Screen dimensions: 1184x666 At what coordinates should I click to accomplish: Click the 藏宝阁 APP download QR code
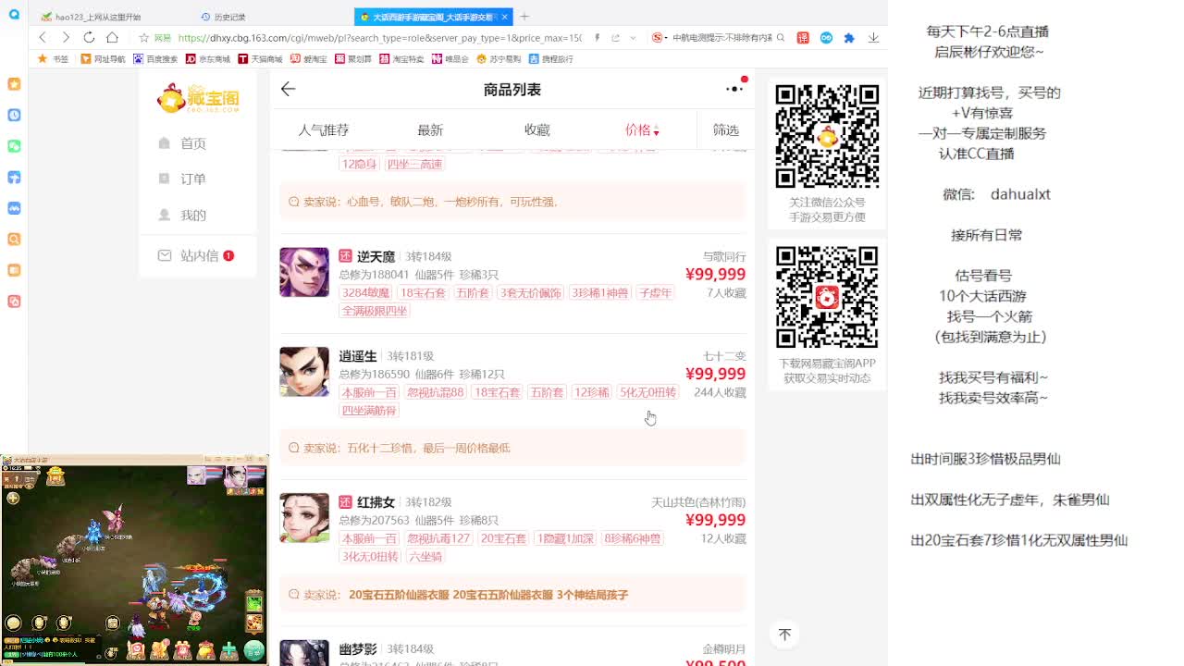coord(827,297)
